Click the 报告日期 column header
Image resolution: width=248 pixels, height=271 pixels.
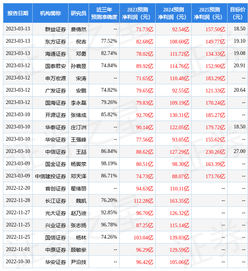click(18, 13)
